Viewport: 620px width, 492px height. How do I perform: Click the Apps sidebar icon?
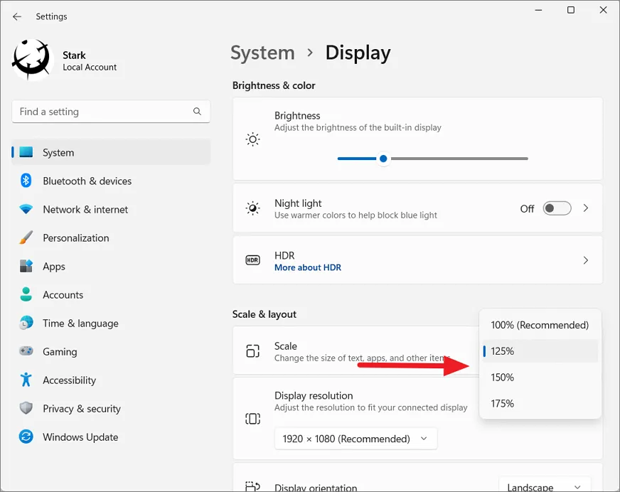click(26, 266)
